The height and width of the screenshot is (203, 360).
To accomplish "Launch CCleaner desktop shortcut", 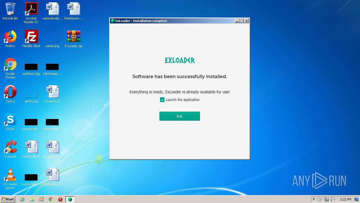I will click(x=10, y=149).
